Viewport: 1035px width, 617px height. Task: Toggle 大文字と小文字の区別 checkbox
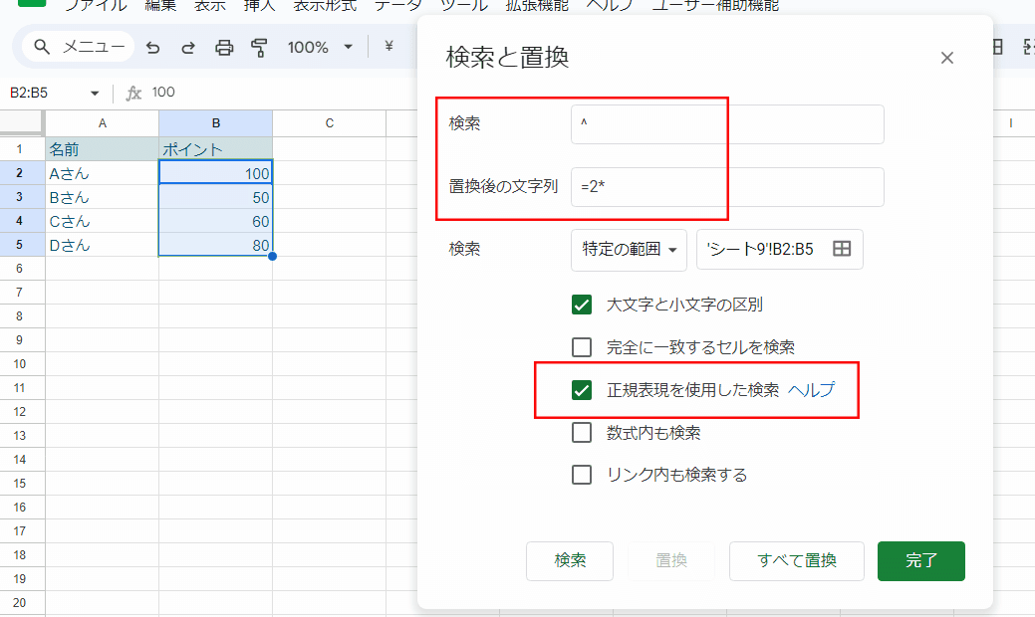(x=582, y=305)
